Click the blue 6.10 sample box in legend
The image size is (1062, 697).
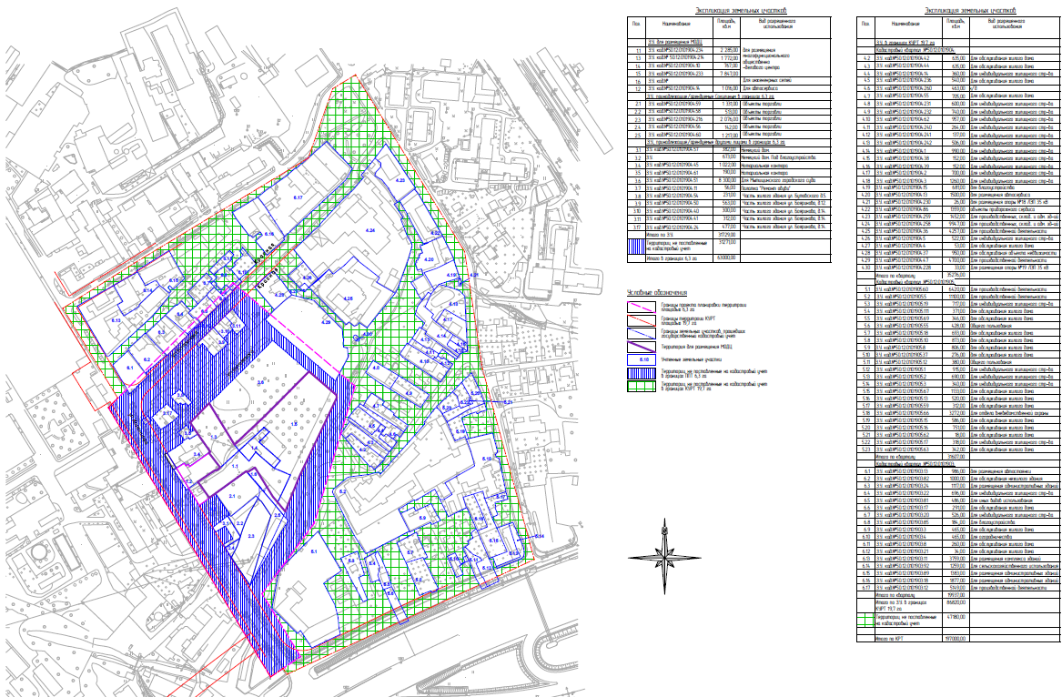641,360
